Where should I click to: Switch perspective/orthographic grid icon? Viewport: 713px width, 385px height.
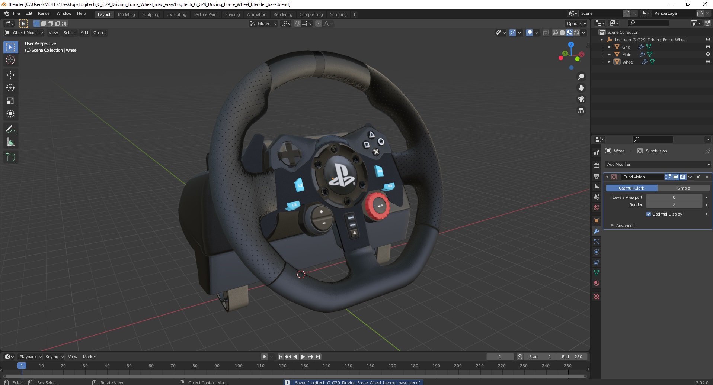(x=581, y=111)
